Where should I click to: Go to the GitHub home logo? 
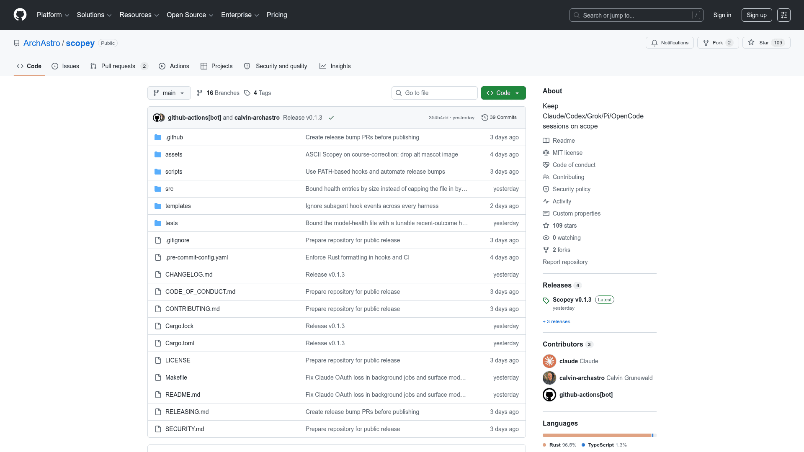[20, 15]
